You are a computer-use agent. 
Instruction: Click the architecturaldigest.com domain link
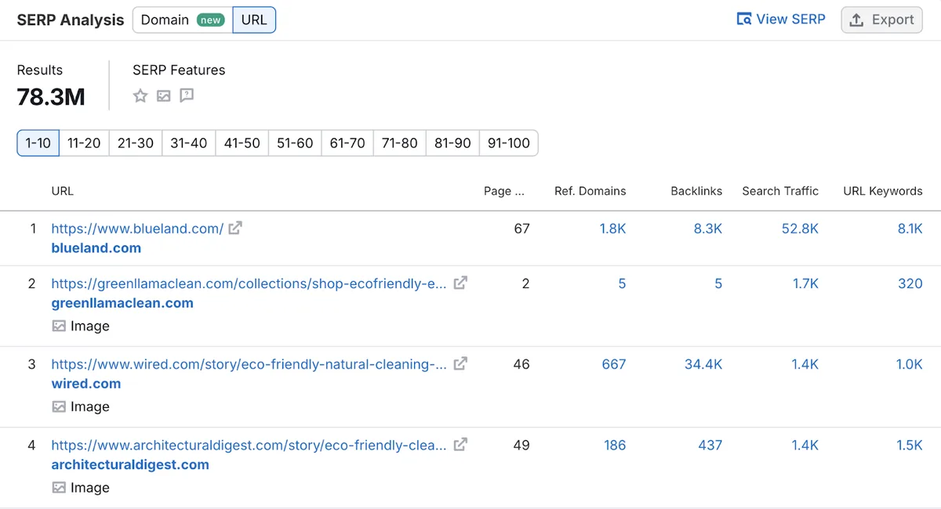(x=130, y=464)
